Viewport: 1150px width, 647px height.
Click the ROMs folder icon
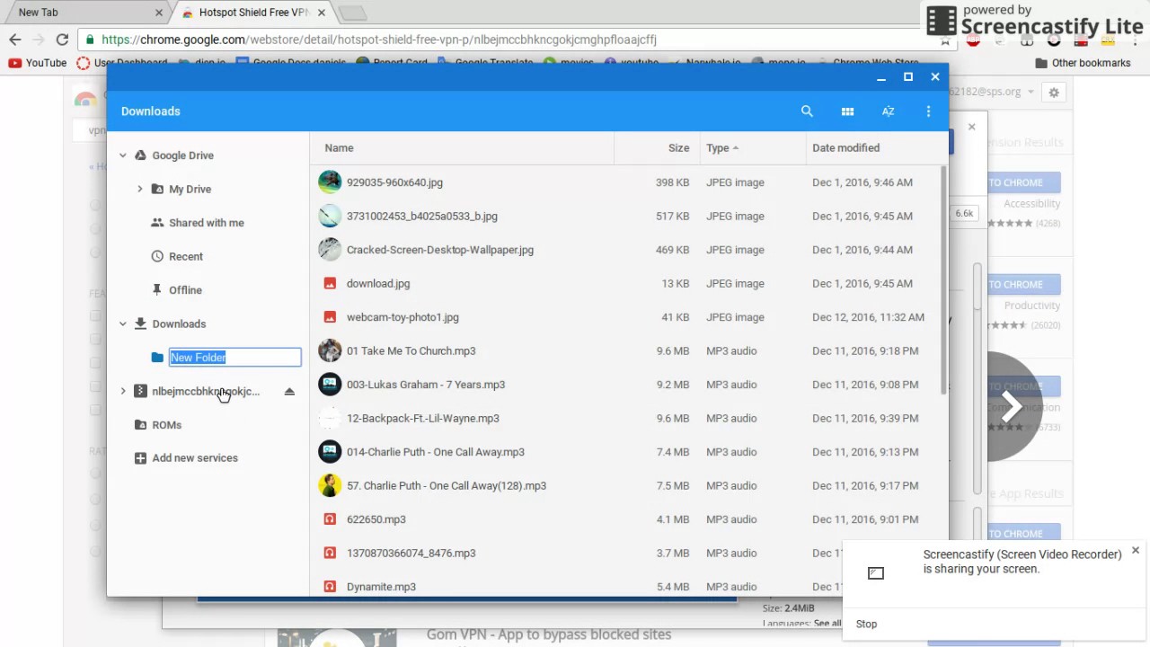click(x=140, y=425)
